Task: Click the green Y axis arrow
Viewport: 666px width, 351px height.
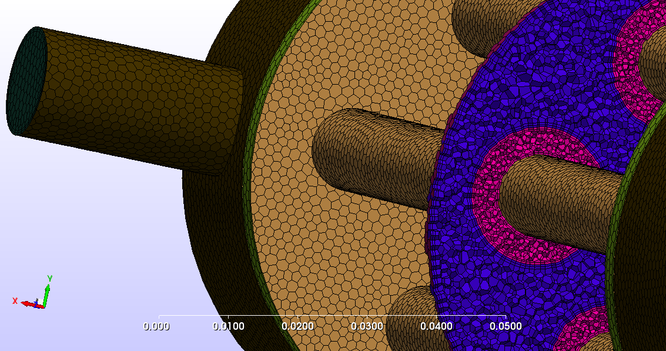Action: 46,295
